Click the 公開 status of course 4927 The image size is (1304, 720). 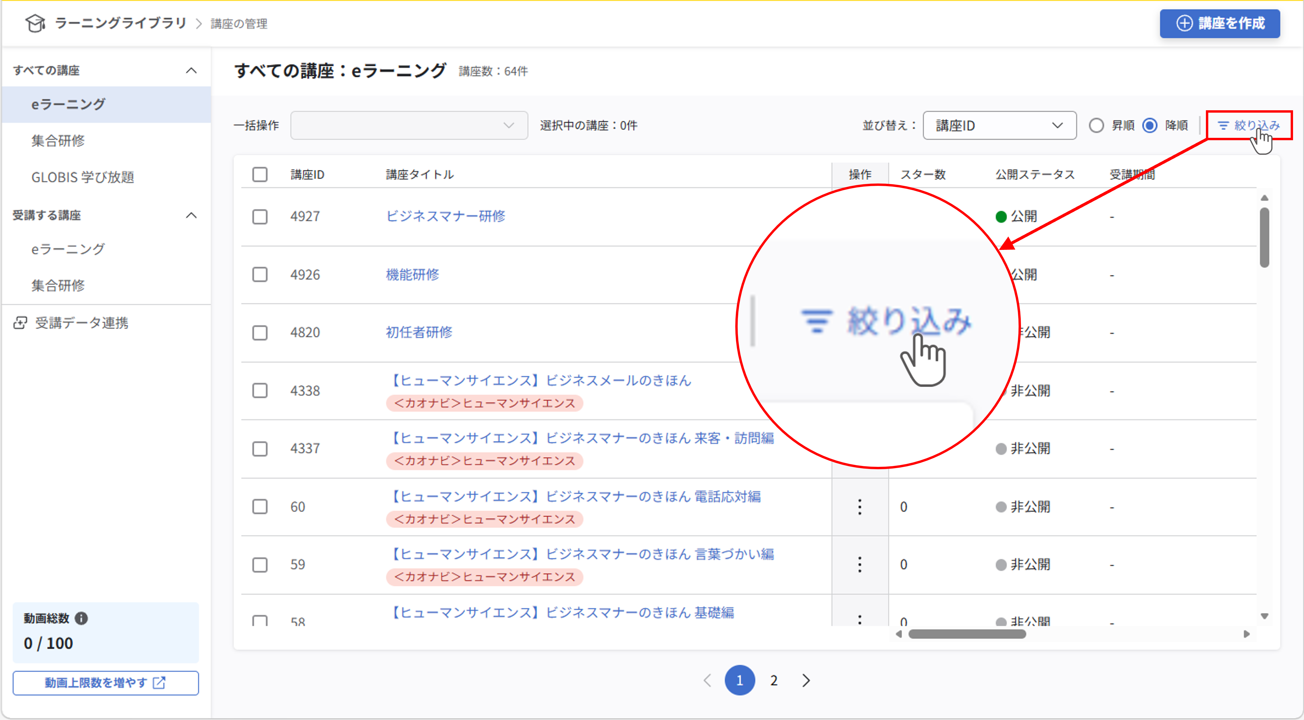pyautogui.click(x=1016, y=217)
